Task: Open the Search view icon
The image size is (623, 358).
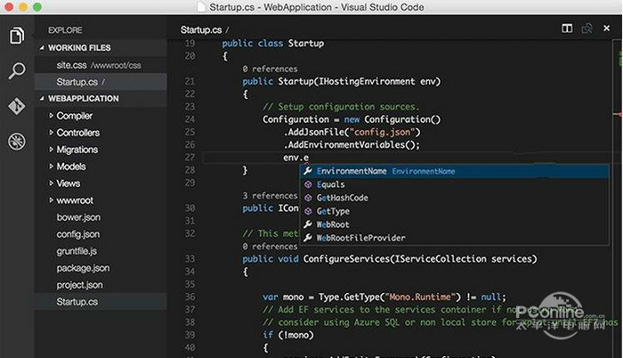Action: 16,71
